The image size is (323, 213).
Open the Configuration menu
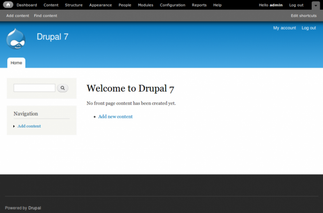click(172, 5)
